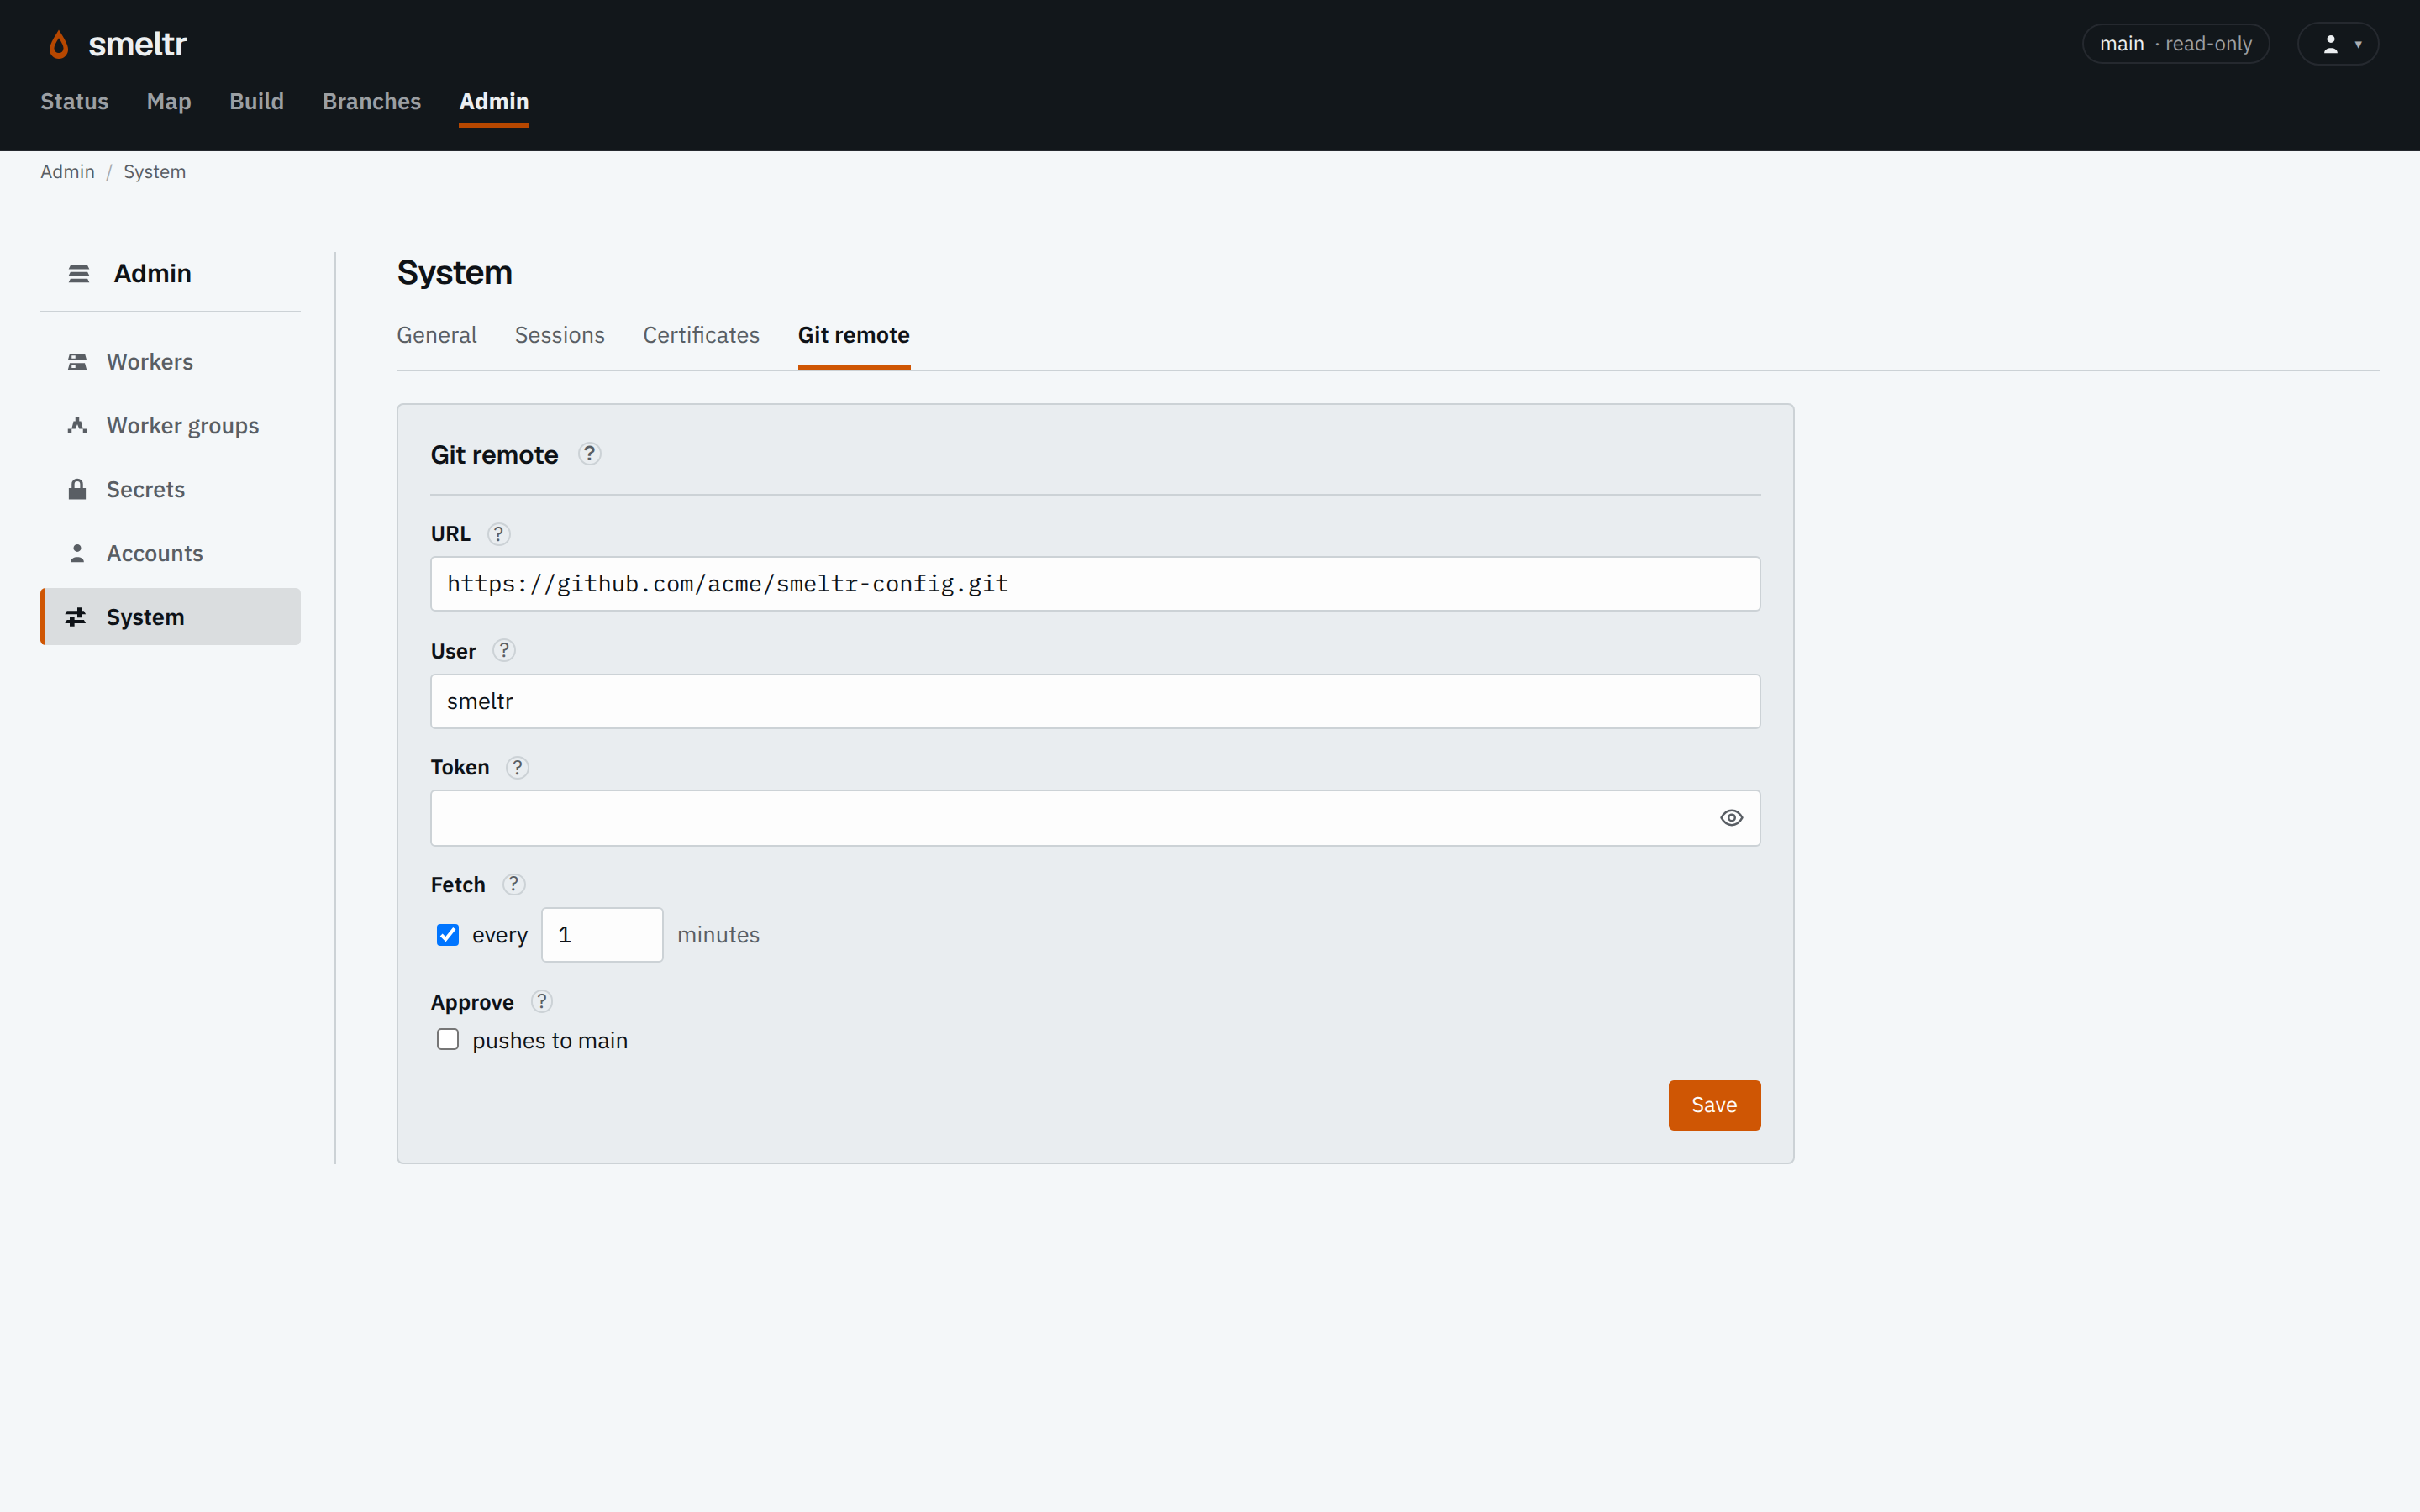Open help for Git remote heading
Screen dimensions: 2420x1512
[x=589, y=454]
